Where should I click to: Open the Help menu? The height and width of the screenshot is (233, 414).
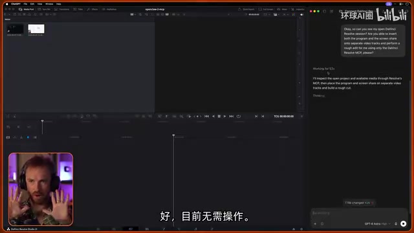pyautogui.click(x=59, y=4)
